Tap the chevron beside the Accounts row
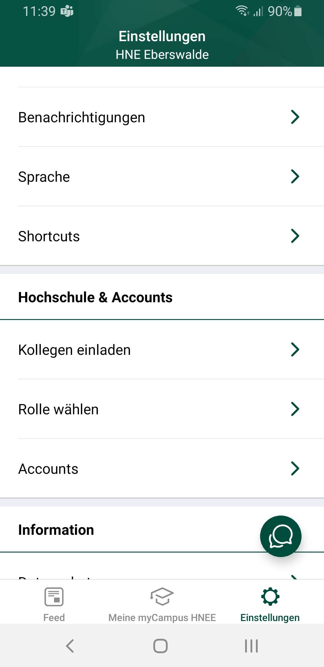324x667 pixels. pyautogui.click(x=295, y=468)
